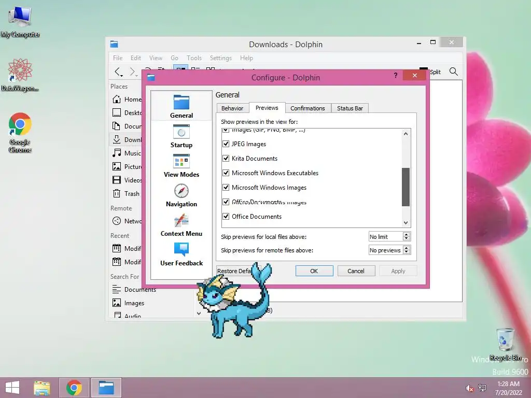The image size is (531, 398).
Task: Open the View Modes settings category
Action: click(181, 165)
